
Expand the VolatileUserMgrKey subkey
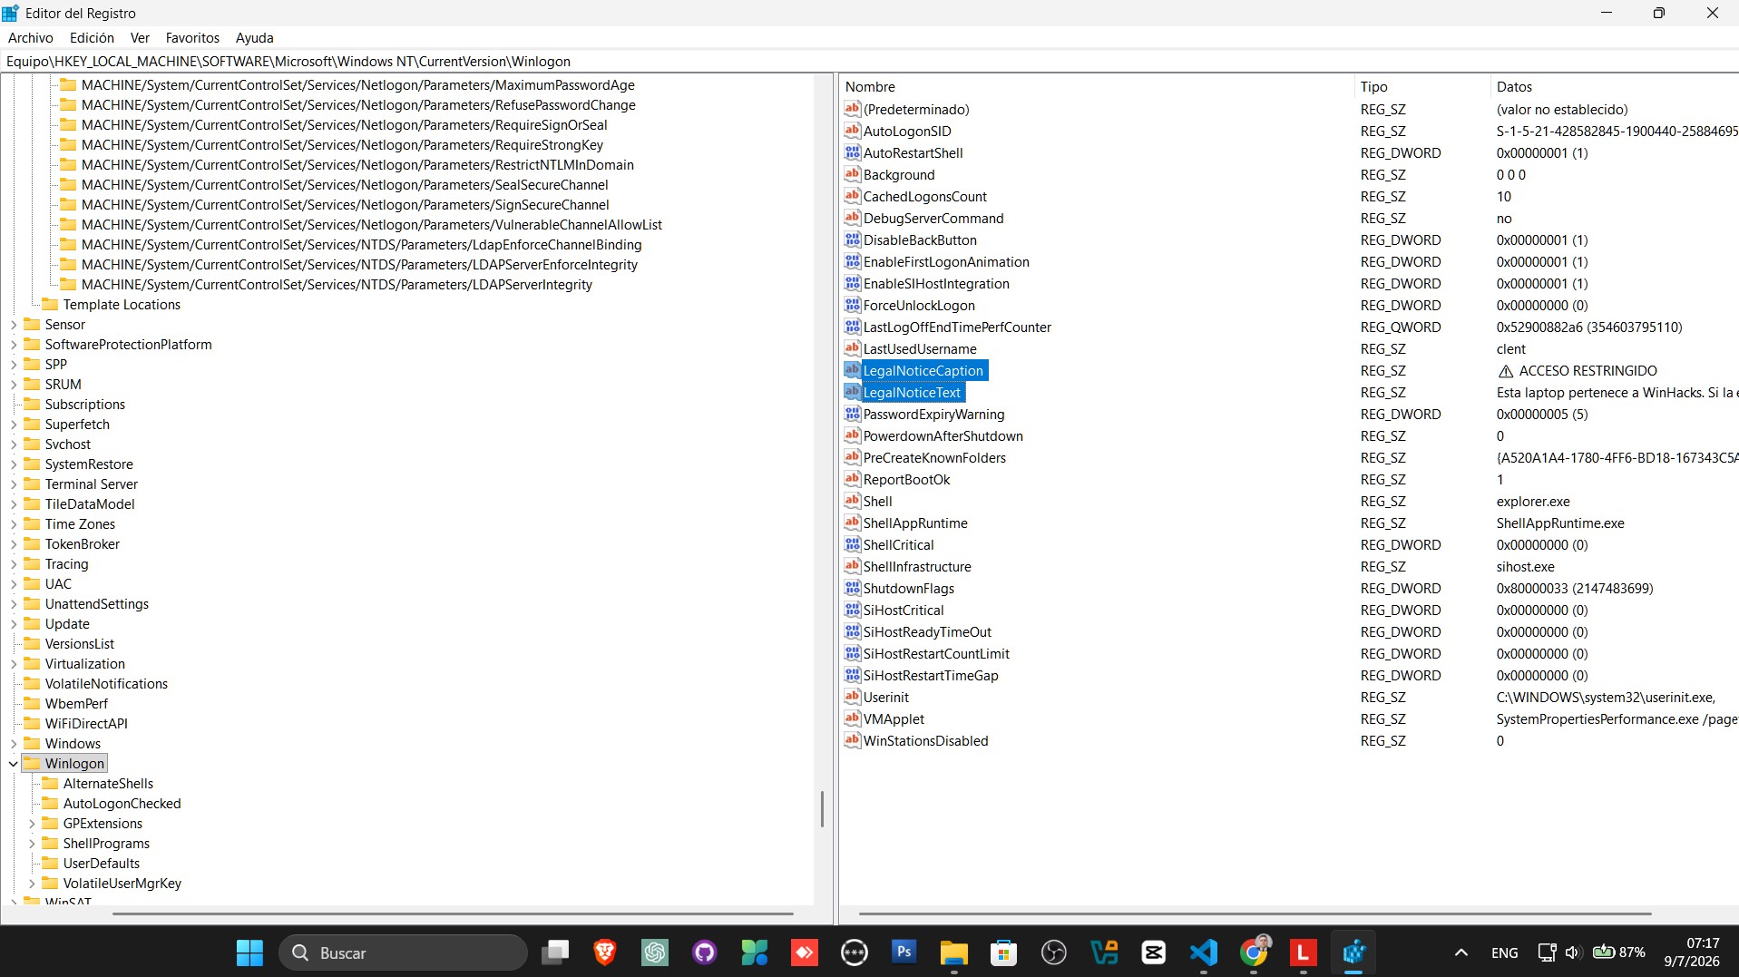pos(32,884)
